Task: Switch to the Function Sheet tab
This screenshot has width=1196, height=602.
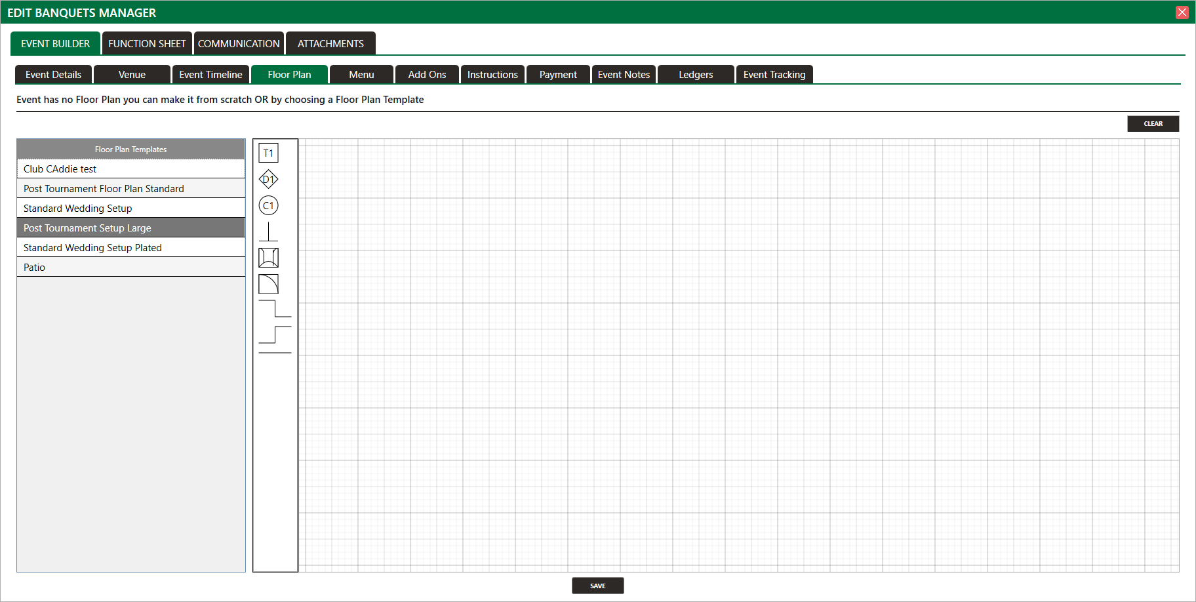Action: [147, 44]
